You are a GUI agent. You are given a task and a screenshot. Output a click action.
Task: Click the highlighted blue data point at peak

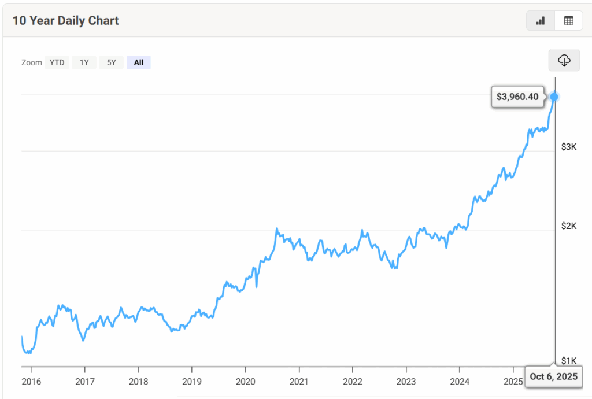click(554, 96)
